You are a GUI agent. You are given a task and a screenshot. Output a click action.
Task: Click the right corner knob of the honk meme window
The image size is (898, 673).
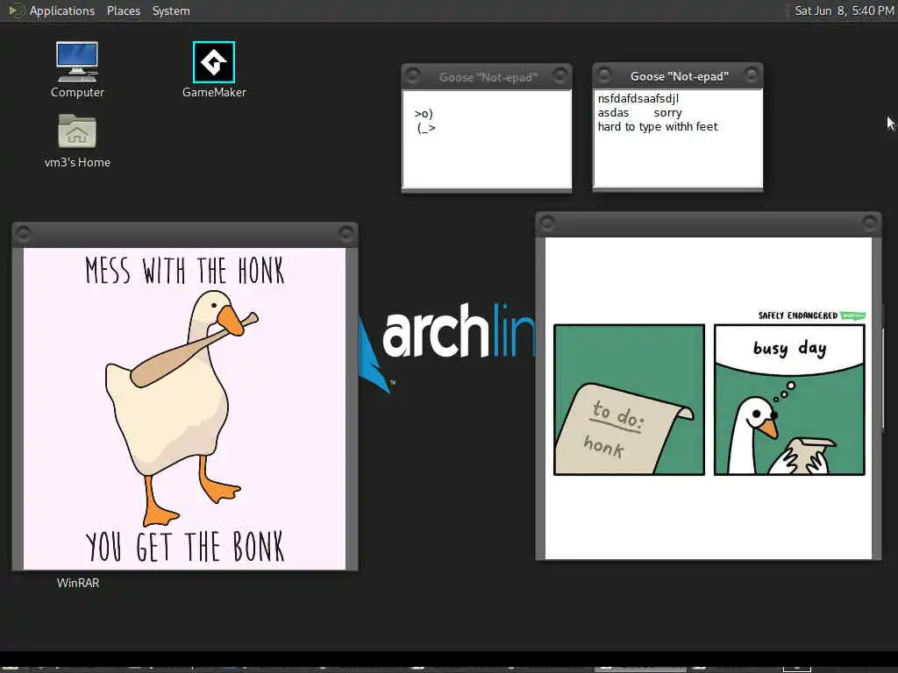click(346, 232)
